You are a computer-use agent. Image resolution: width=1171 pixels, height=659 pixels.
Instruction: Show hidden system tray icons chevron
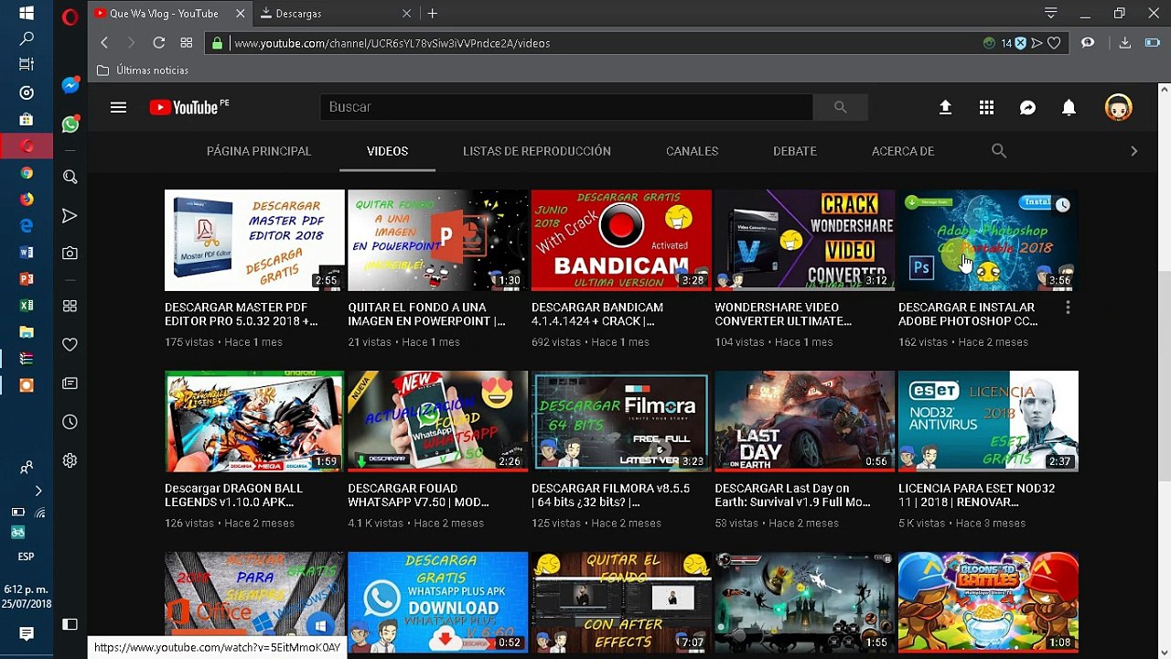(38, 492)
